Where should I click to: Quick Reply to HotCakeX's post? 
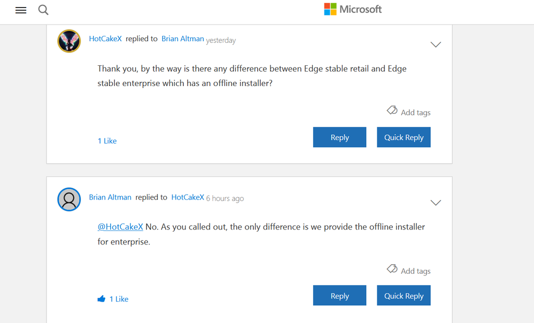[404, 137]
